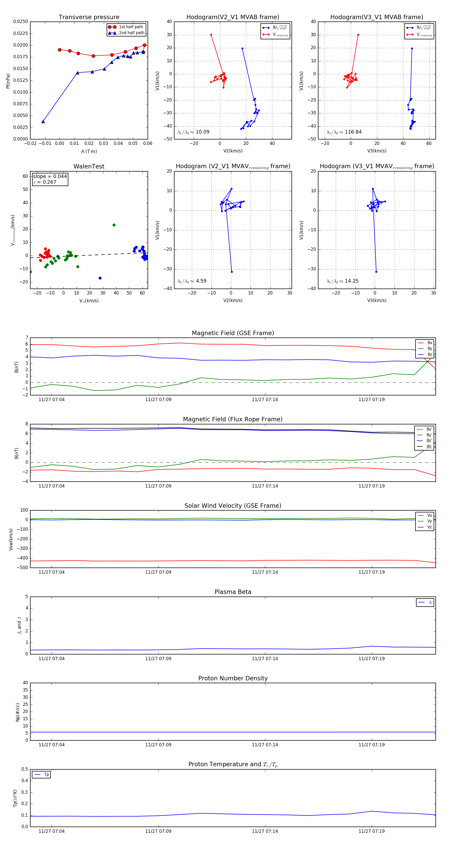Image resolution: width=466 pixels, height=854 pixels.
Task: Click the "Solar Wind Velocity (GSE Frame)" title
Action: (233, 506)
